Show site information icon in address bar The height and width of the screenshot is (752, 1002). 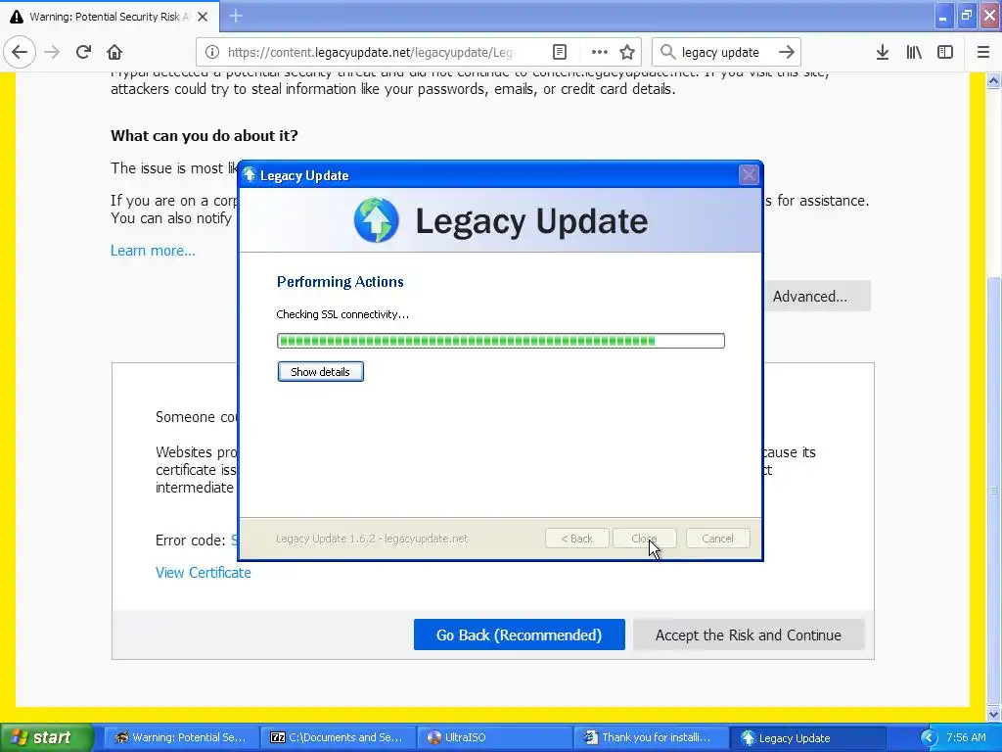click(212, 52)
